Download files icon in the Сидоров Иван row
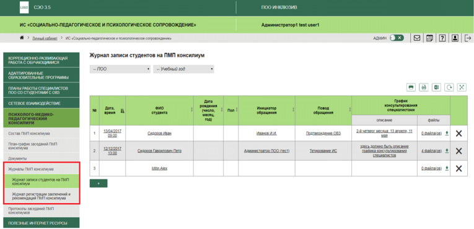This screenshot has width=474, height=229. (447, 133)
